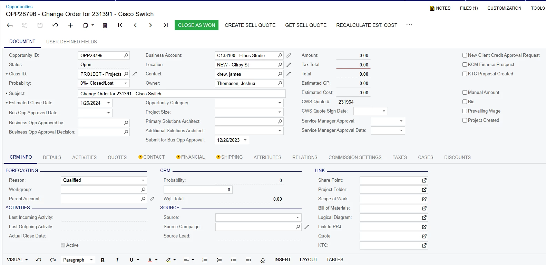Open the Logical Diagram link icon

(x=424, y=218)
